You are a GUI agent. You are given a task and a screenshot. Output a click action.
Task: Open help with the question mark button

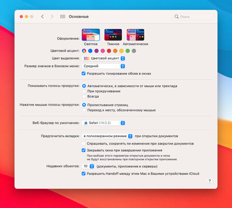(210, 181)
